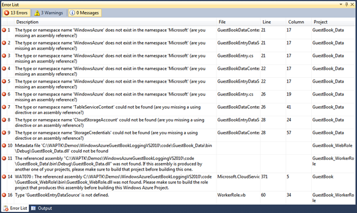
Task: Click the red error icon on the 13 Errors button
Action: tap(7, 13)
